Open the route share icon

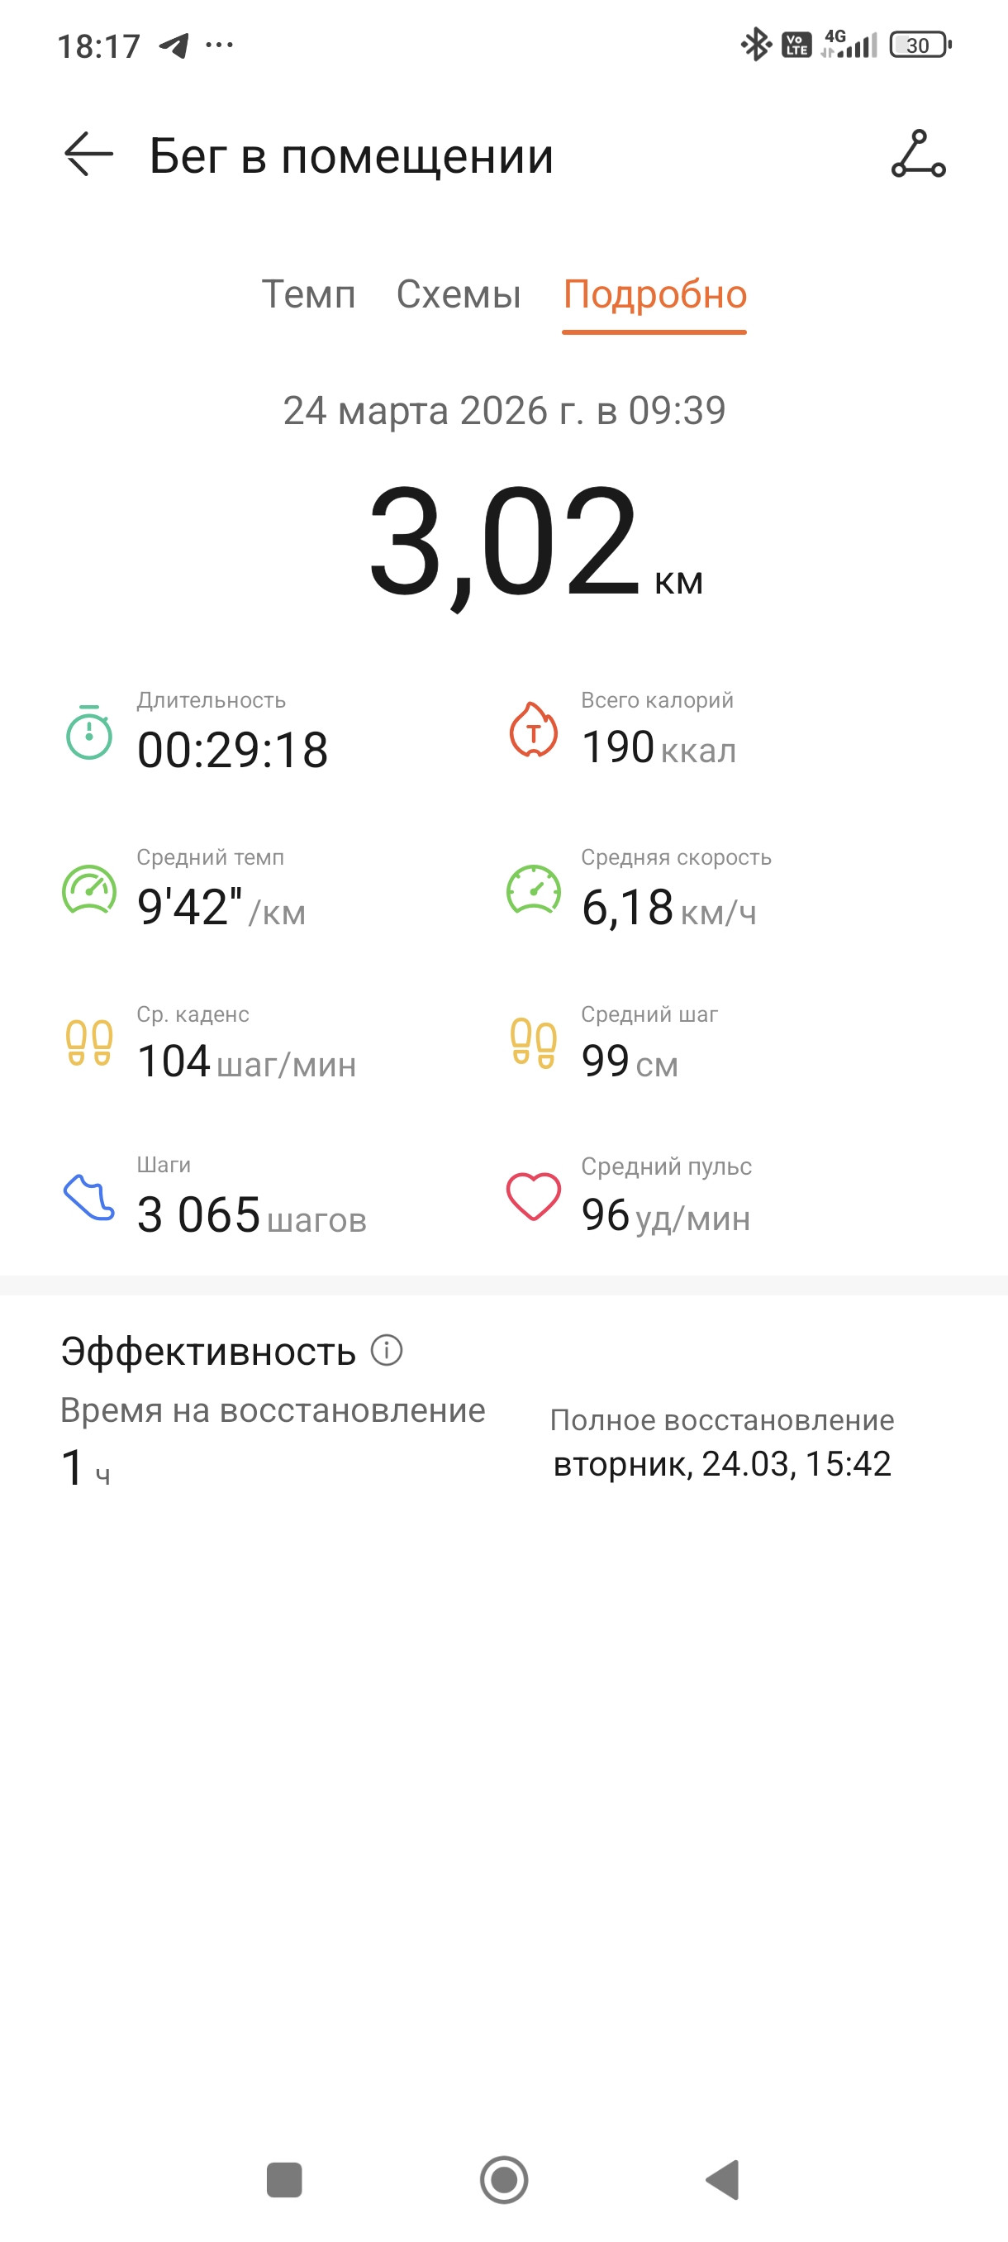click(x=919, y=154)
